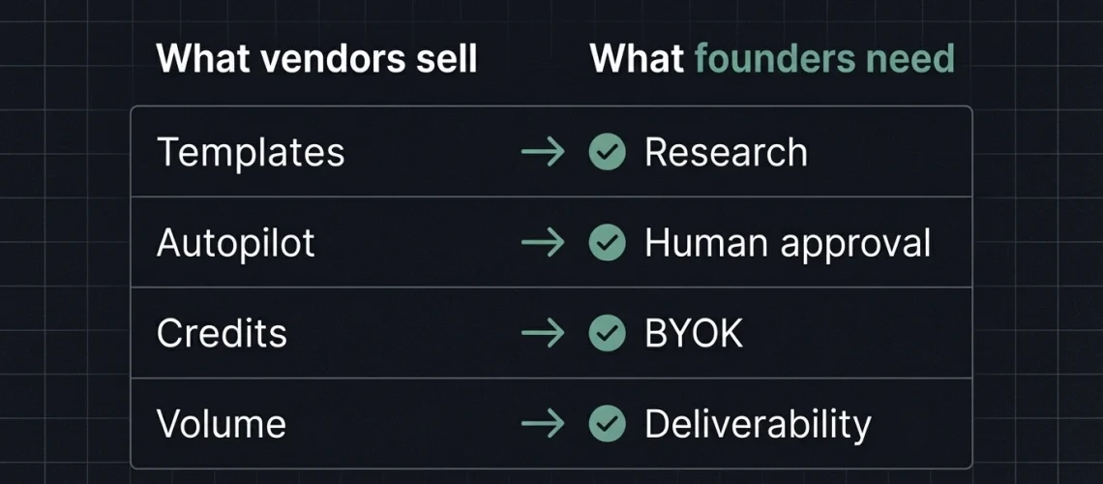Screen dimensions: 1103x484
Task: Click the arrow icon in the Templates row
Action: click(x=542, y=152)
